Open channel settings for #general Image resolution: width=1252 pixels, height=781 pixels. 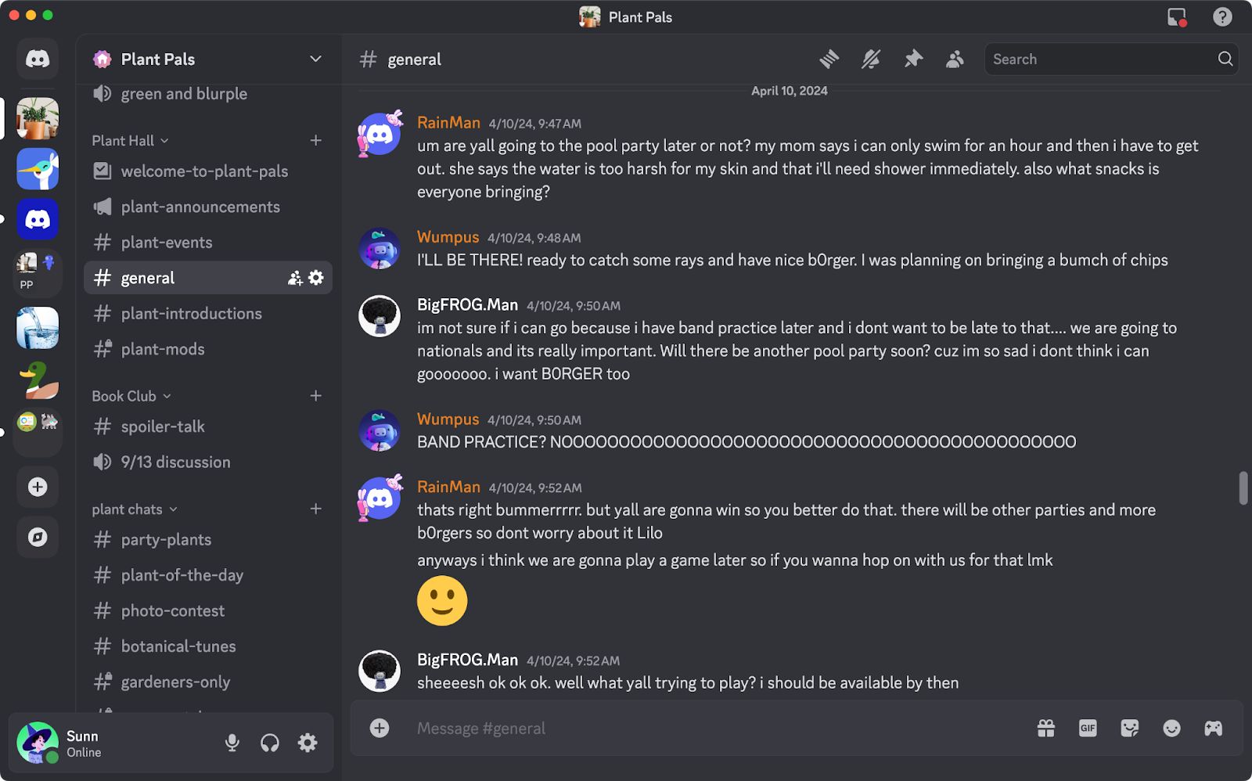pyautogui.click(x=315, y=277)
